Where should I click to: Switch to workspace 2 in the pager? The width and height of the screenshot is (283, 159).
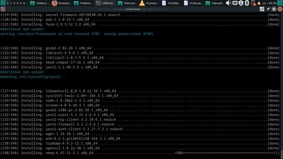coord(11,3)
